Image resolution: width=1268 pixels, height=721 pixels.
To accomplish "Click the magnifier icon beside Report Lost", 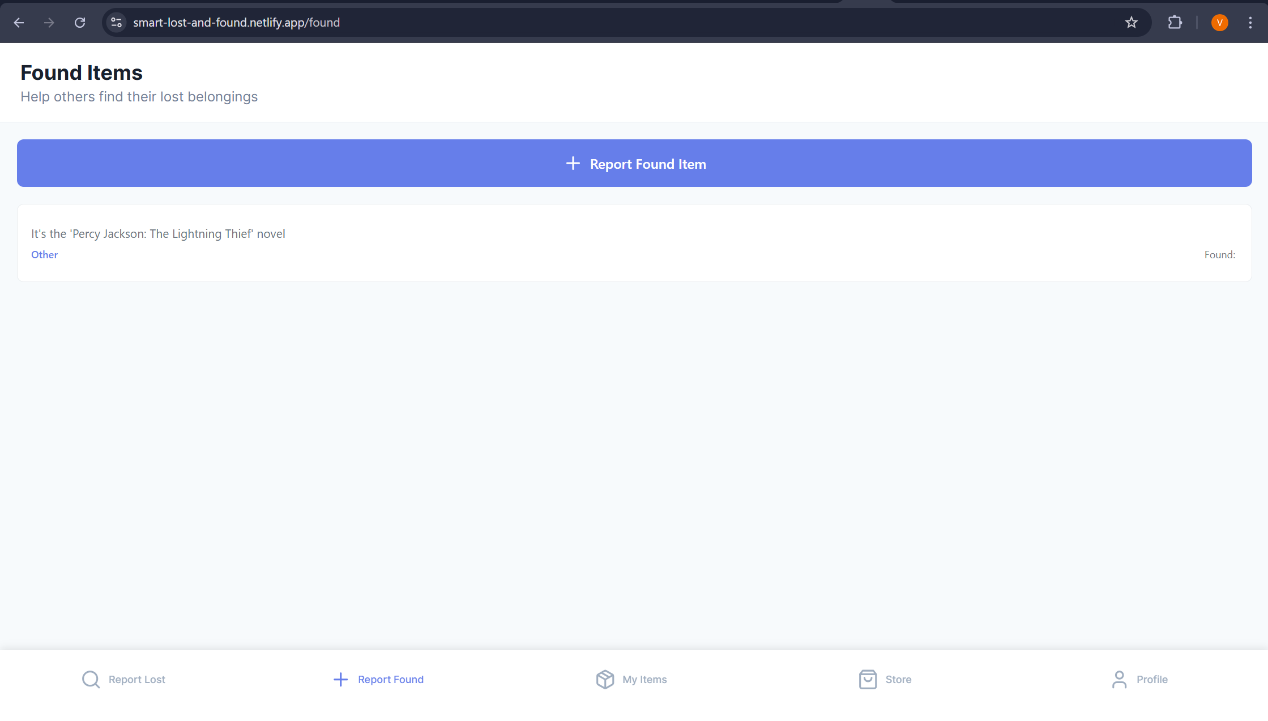I will (91, 679).
